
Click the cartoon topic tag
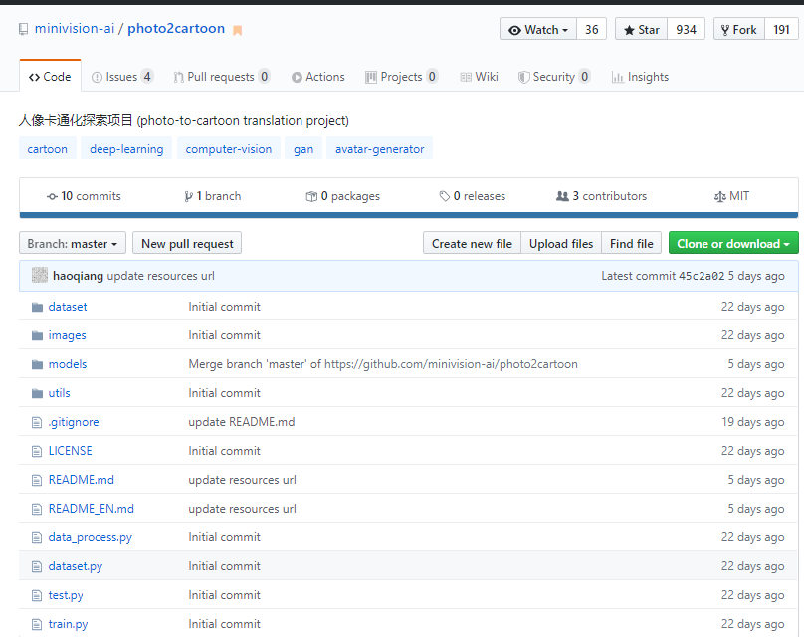click(47, 148)
